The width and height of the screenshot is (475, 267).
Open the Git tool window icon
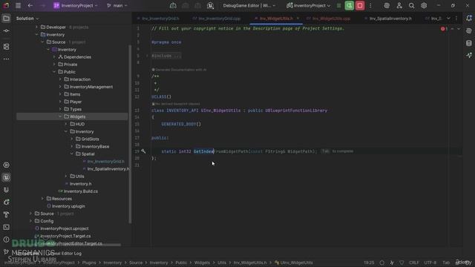click(x=6, y=252)
